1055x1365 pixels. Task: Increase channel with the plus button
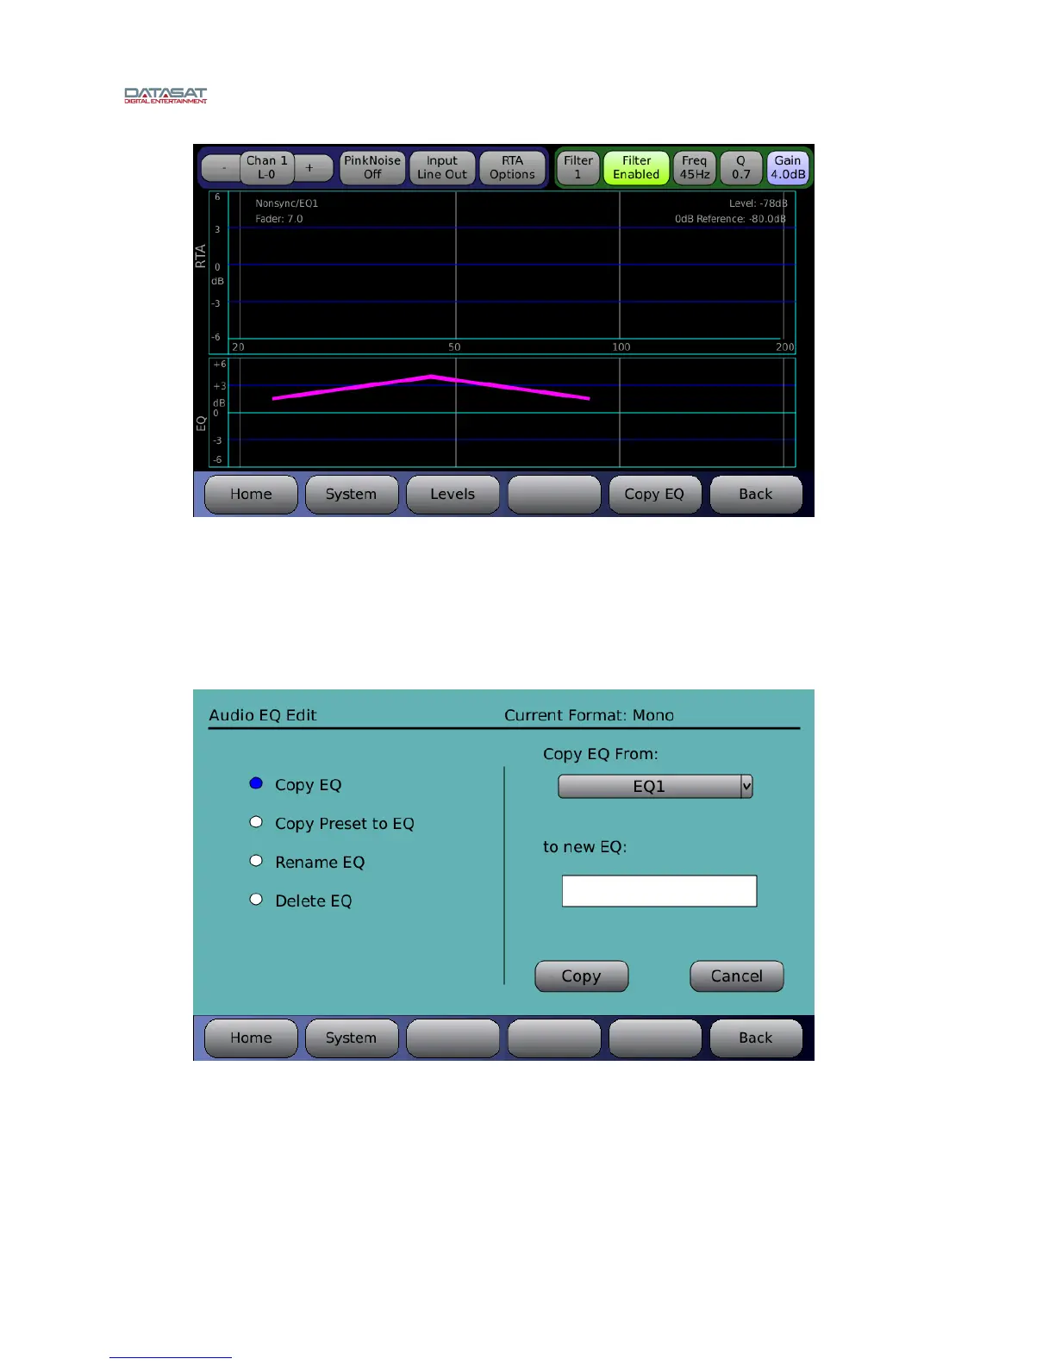[311, 168]
